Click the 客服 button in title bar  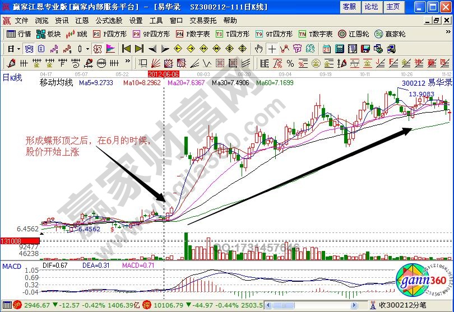pos(349,7)
